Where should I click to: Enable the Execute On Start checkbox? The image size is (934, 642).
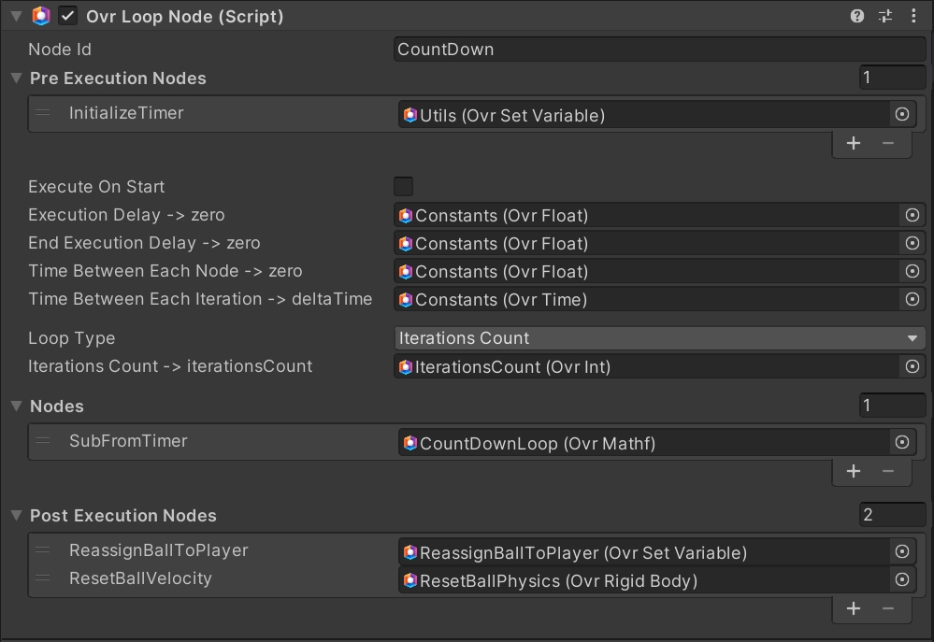(404, 186)
